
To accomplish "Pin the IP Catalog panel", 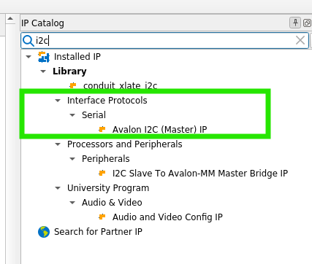I will [x=295, y=23].
